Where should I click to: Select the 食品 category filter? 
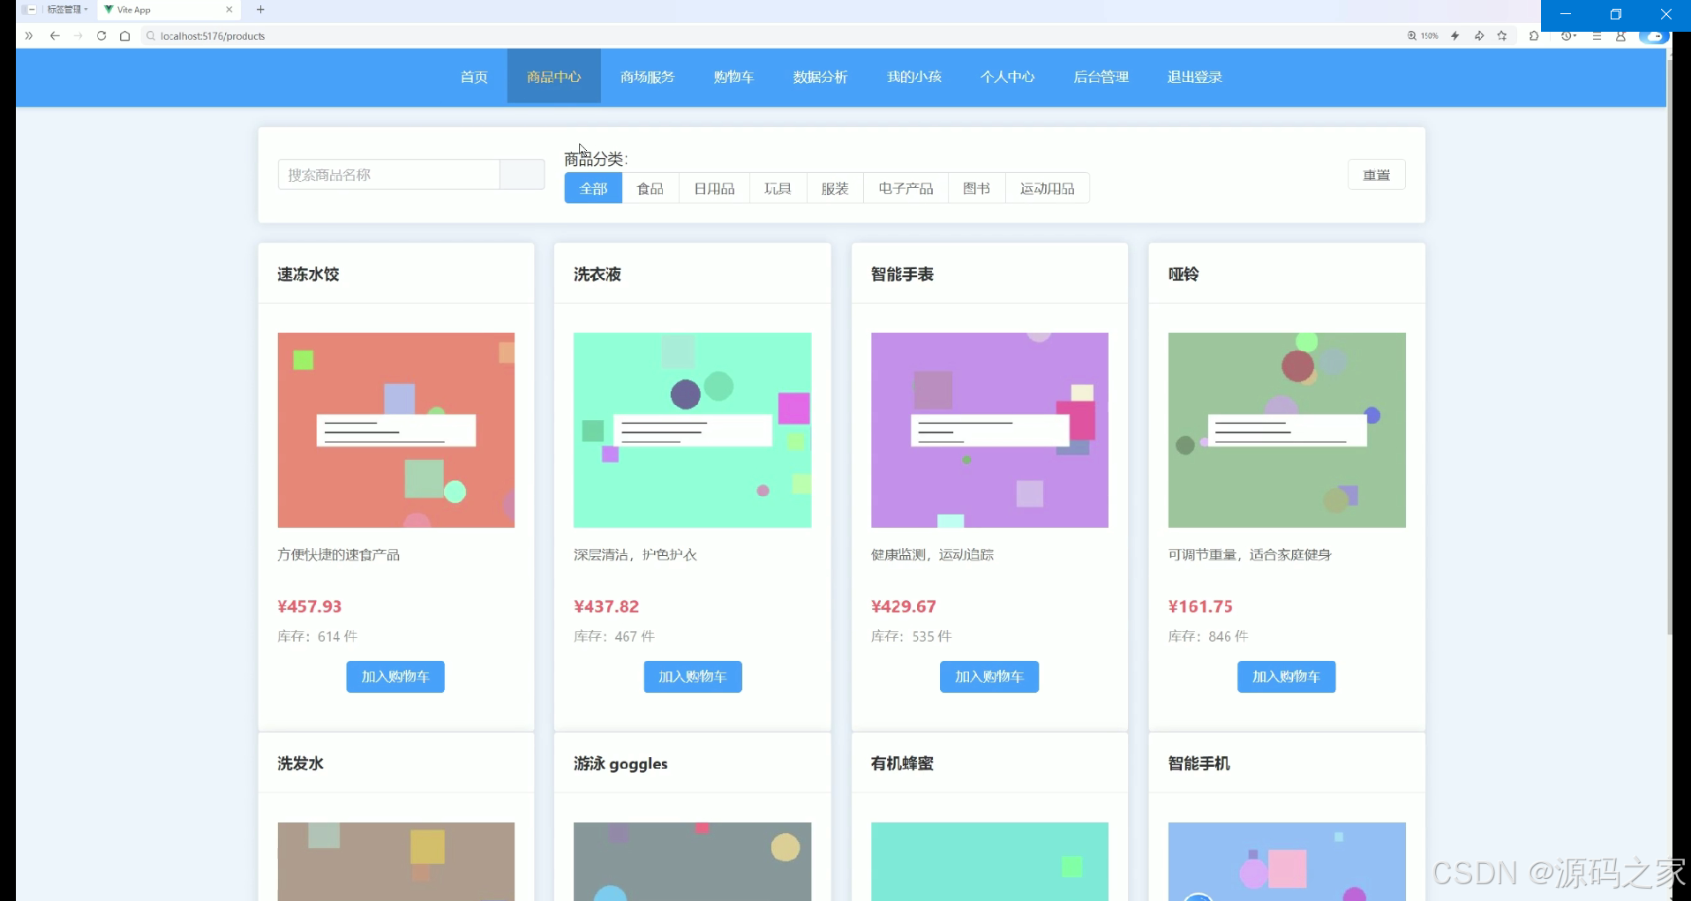(x=650, y=188)
